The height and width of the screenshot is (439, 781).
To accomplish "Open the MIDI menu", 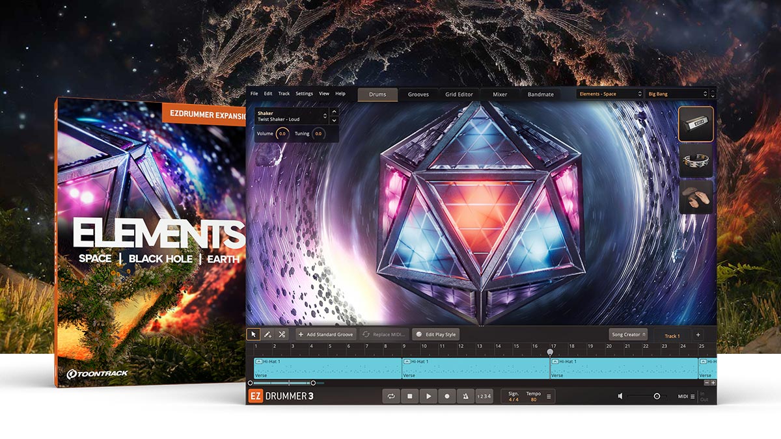I will click(x=686, y=396).
